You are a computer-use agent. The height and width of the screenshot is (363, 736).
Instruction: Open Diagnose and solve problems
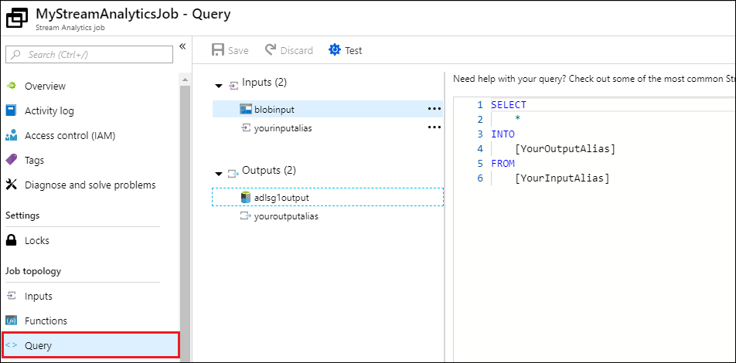tap(90, 185)
